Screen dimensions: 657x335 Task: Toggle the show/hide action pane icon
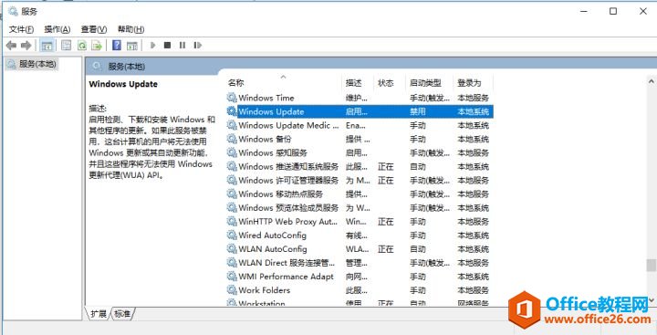point(132,46)
